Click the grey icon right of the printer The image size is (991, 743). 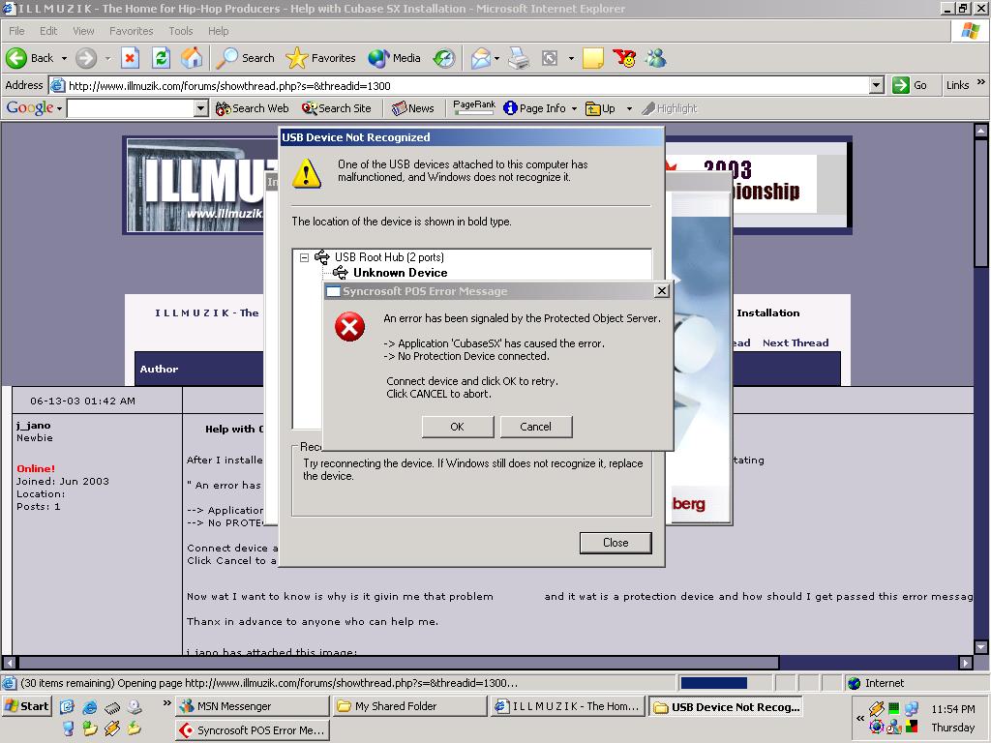click(550, 58)
